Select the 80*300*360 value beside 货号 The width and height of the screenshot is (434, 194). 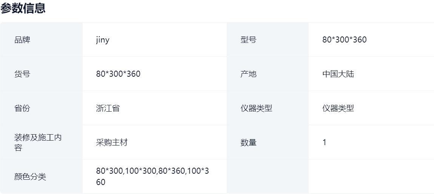point(118,74)
